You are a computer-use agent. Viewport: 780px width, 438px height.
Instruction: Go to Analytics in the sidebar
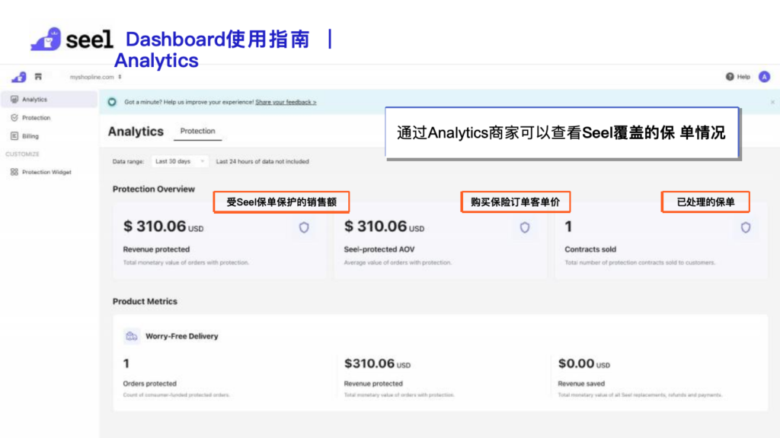pyautogui.click(x=34, y=100)
